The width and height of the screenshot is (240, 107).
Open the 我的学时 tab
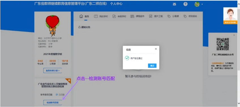pyautogui.click(x=104, y=16)
